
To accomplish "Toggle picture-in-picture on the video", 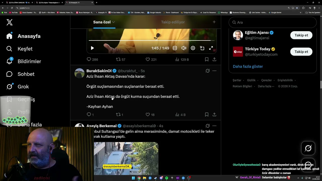I will tap(202, 48).
